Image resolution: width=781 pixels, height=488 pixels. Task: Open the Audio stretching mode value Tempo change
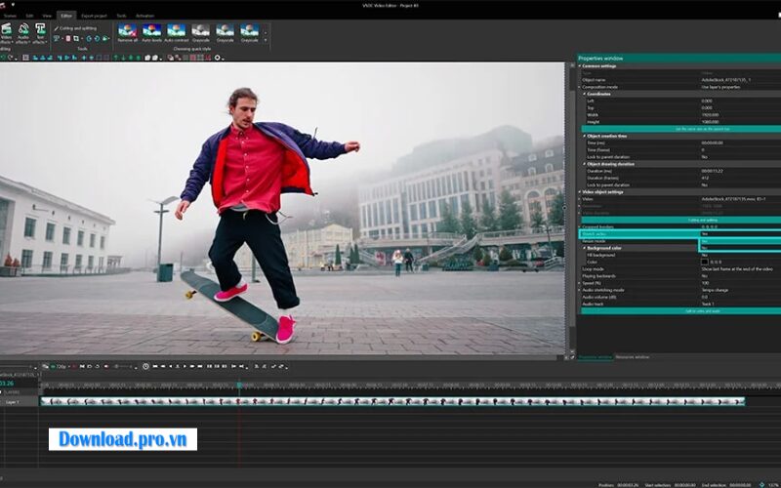(740, 290)
